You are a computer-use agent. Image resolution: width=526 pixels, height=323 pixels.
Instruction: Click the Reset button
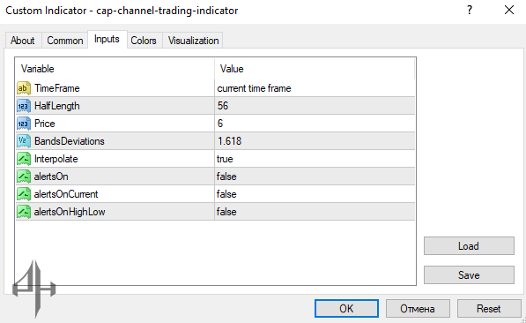click(x=489, y=309)
